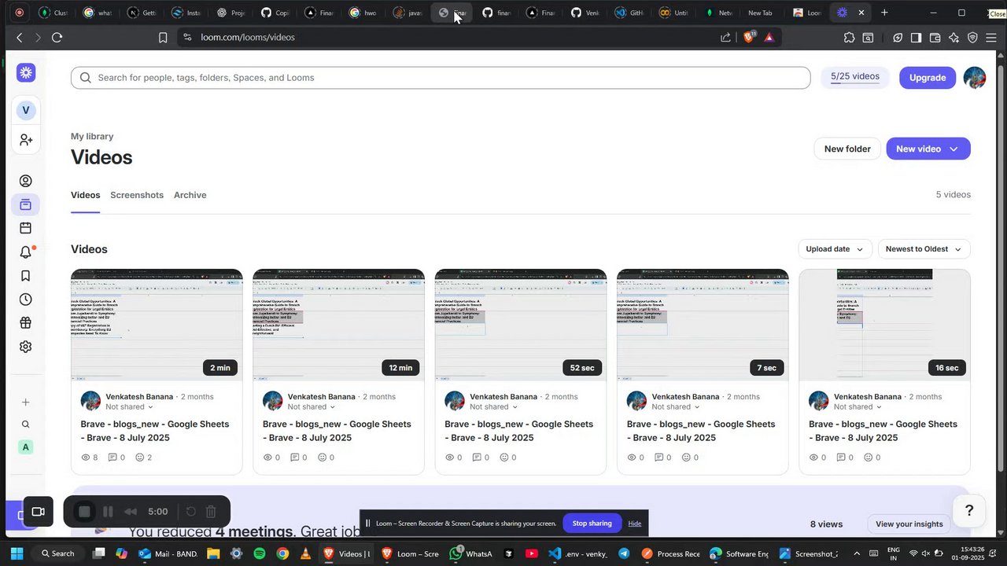Viewport: 1007px width, 566px height.
Task: Click the Upgrade button
Action: (928, 77)
